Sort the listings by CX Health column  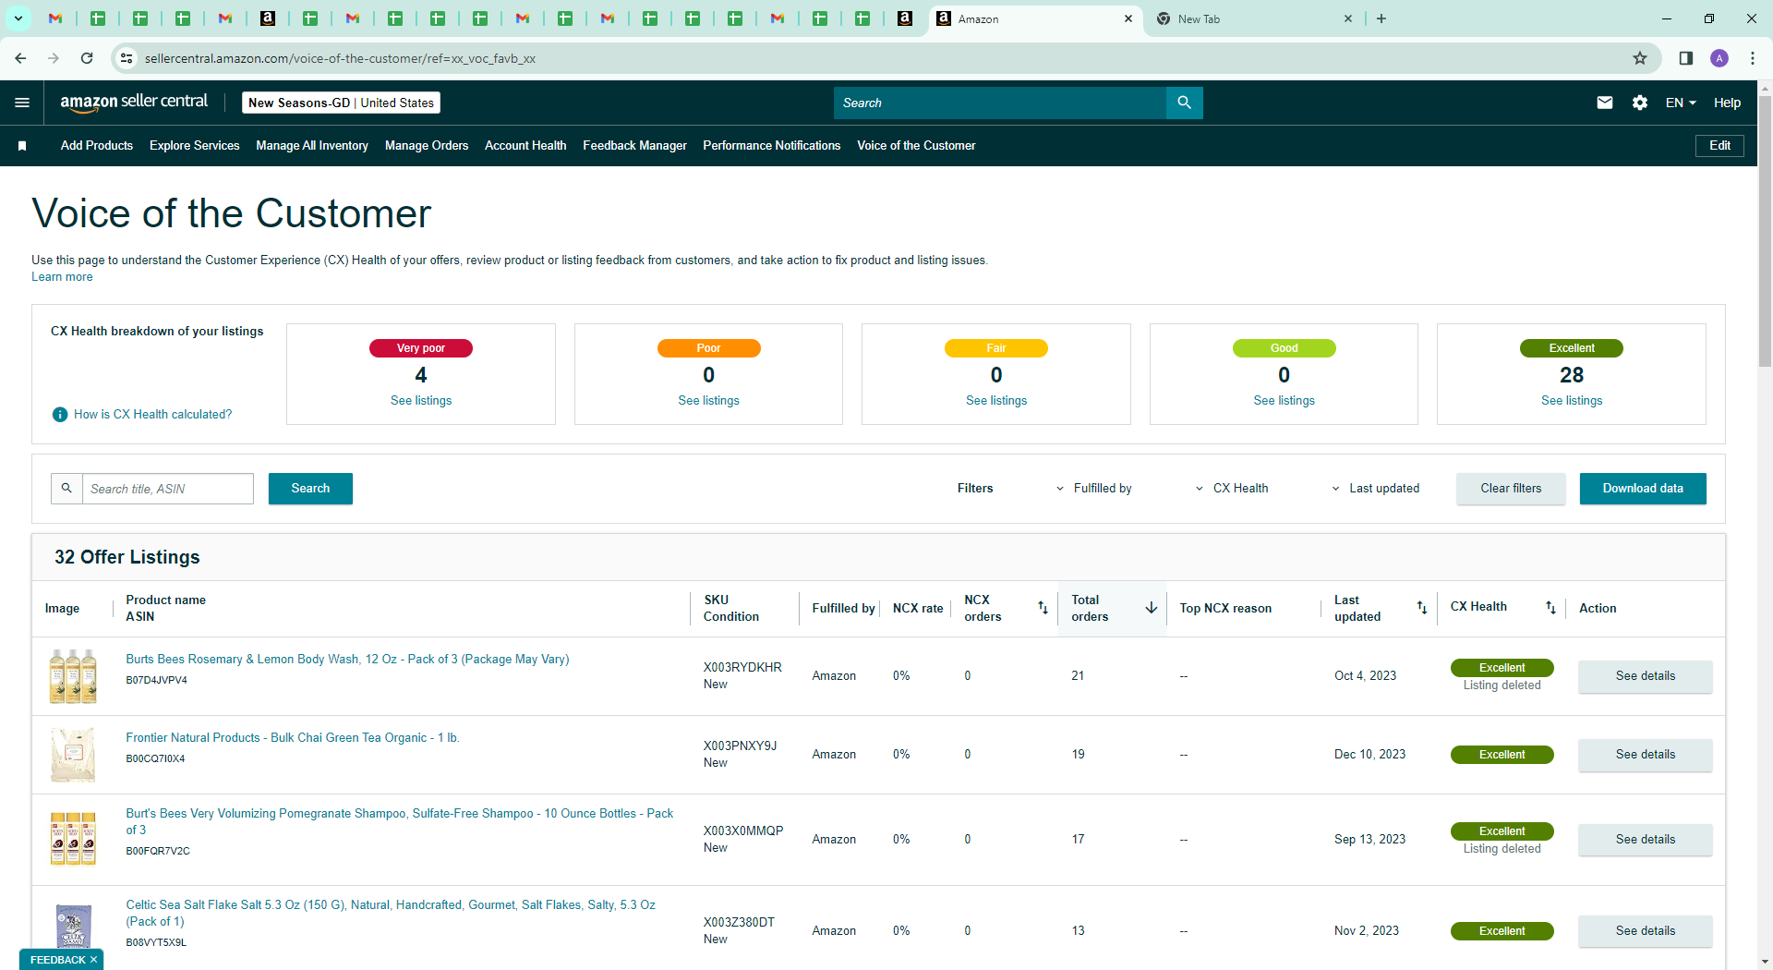pos(1551,608)
